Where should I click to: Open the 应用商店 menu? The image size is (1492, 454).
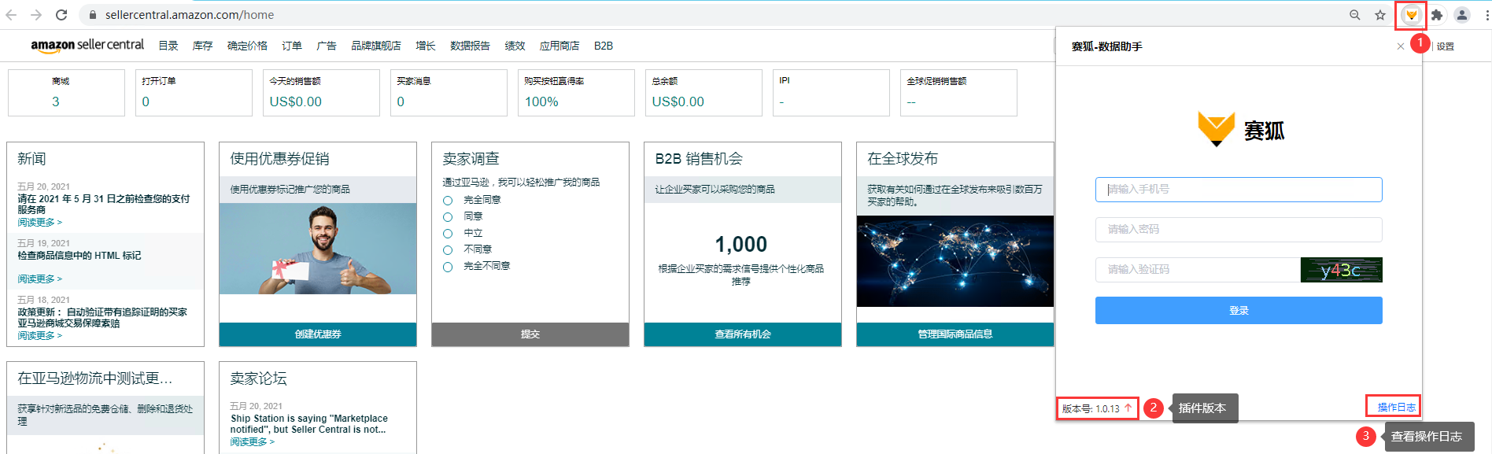click(559, 46)
